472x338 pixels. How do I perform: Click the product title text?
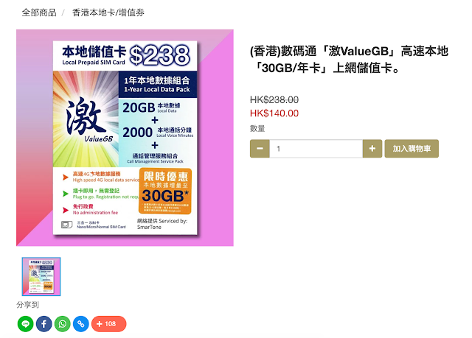point(349,60)
